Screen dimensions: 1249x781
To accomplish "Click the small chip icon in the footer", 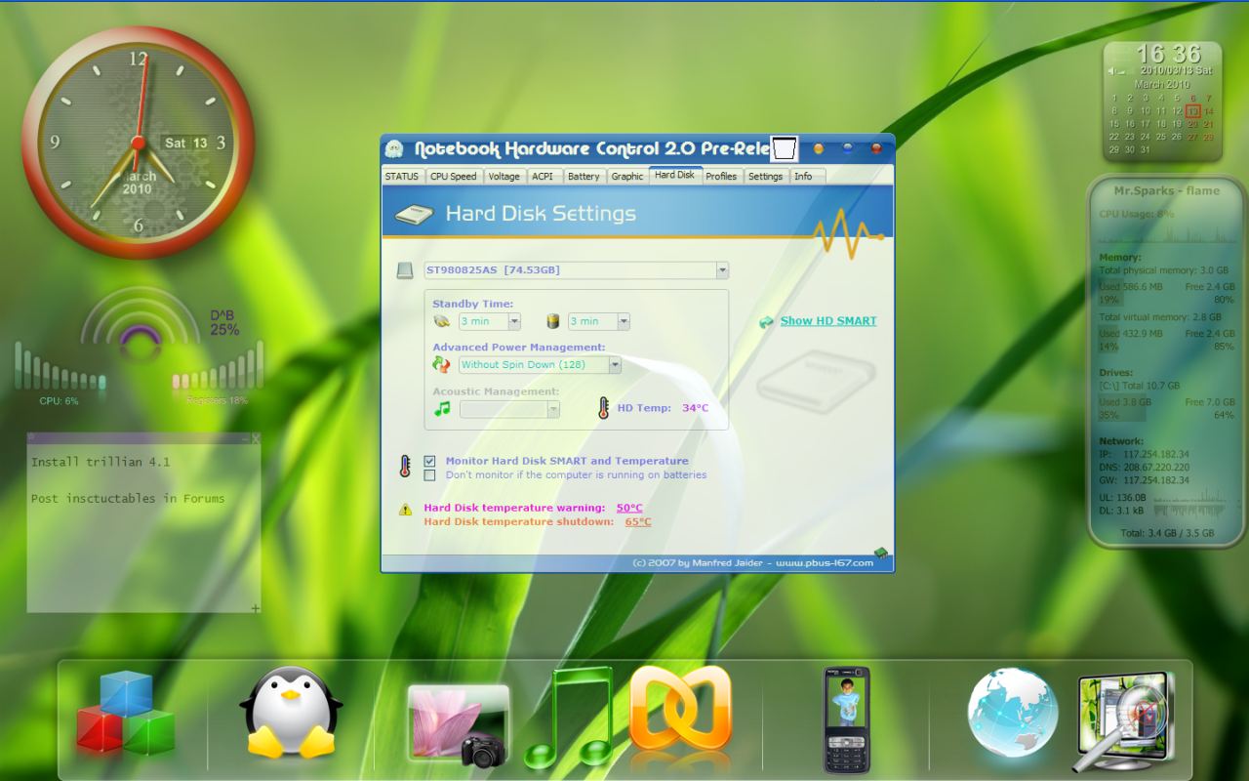I will pos(881,555).
